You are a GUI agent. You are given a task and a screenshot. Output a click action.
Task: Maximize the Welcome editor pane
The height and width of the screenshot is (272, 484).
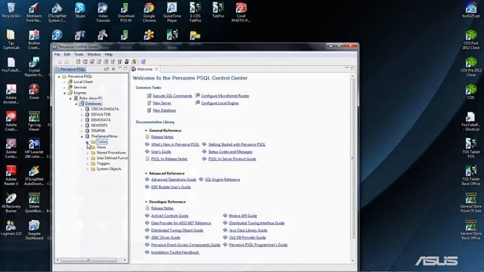(352, 69)
